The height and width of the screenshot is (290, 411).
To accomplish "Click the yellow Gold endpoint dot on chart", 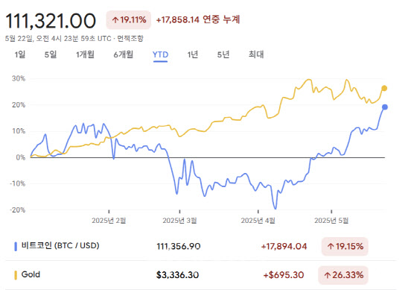I will pyautogui.click(x=384, y=88).
